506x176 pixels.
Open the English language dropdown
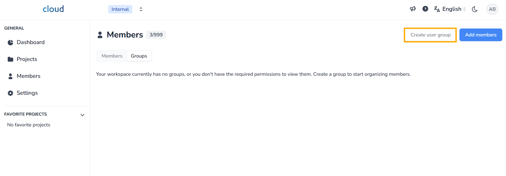pos(454,9)
